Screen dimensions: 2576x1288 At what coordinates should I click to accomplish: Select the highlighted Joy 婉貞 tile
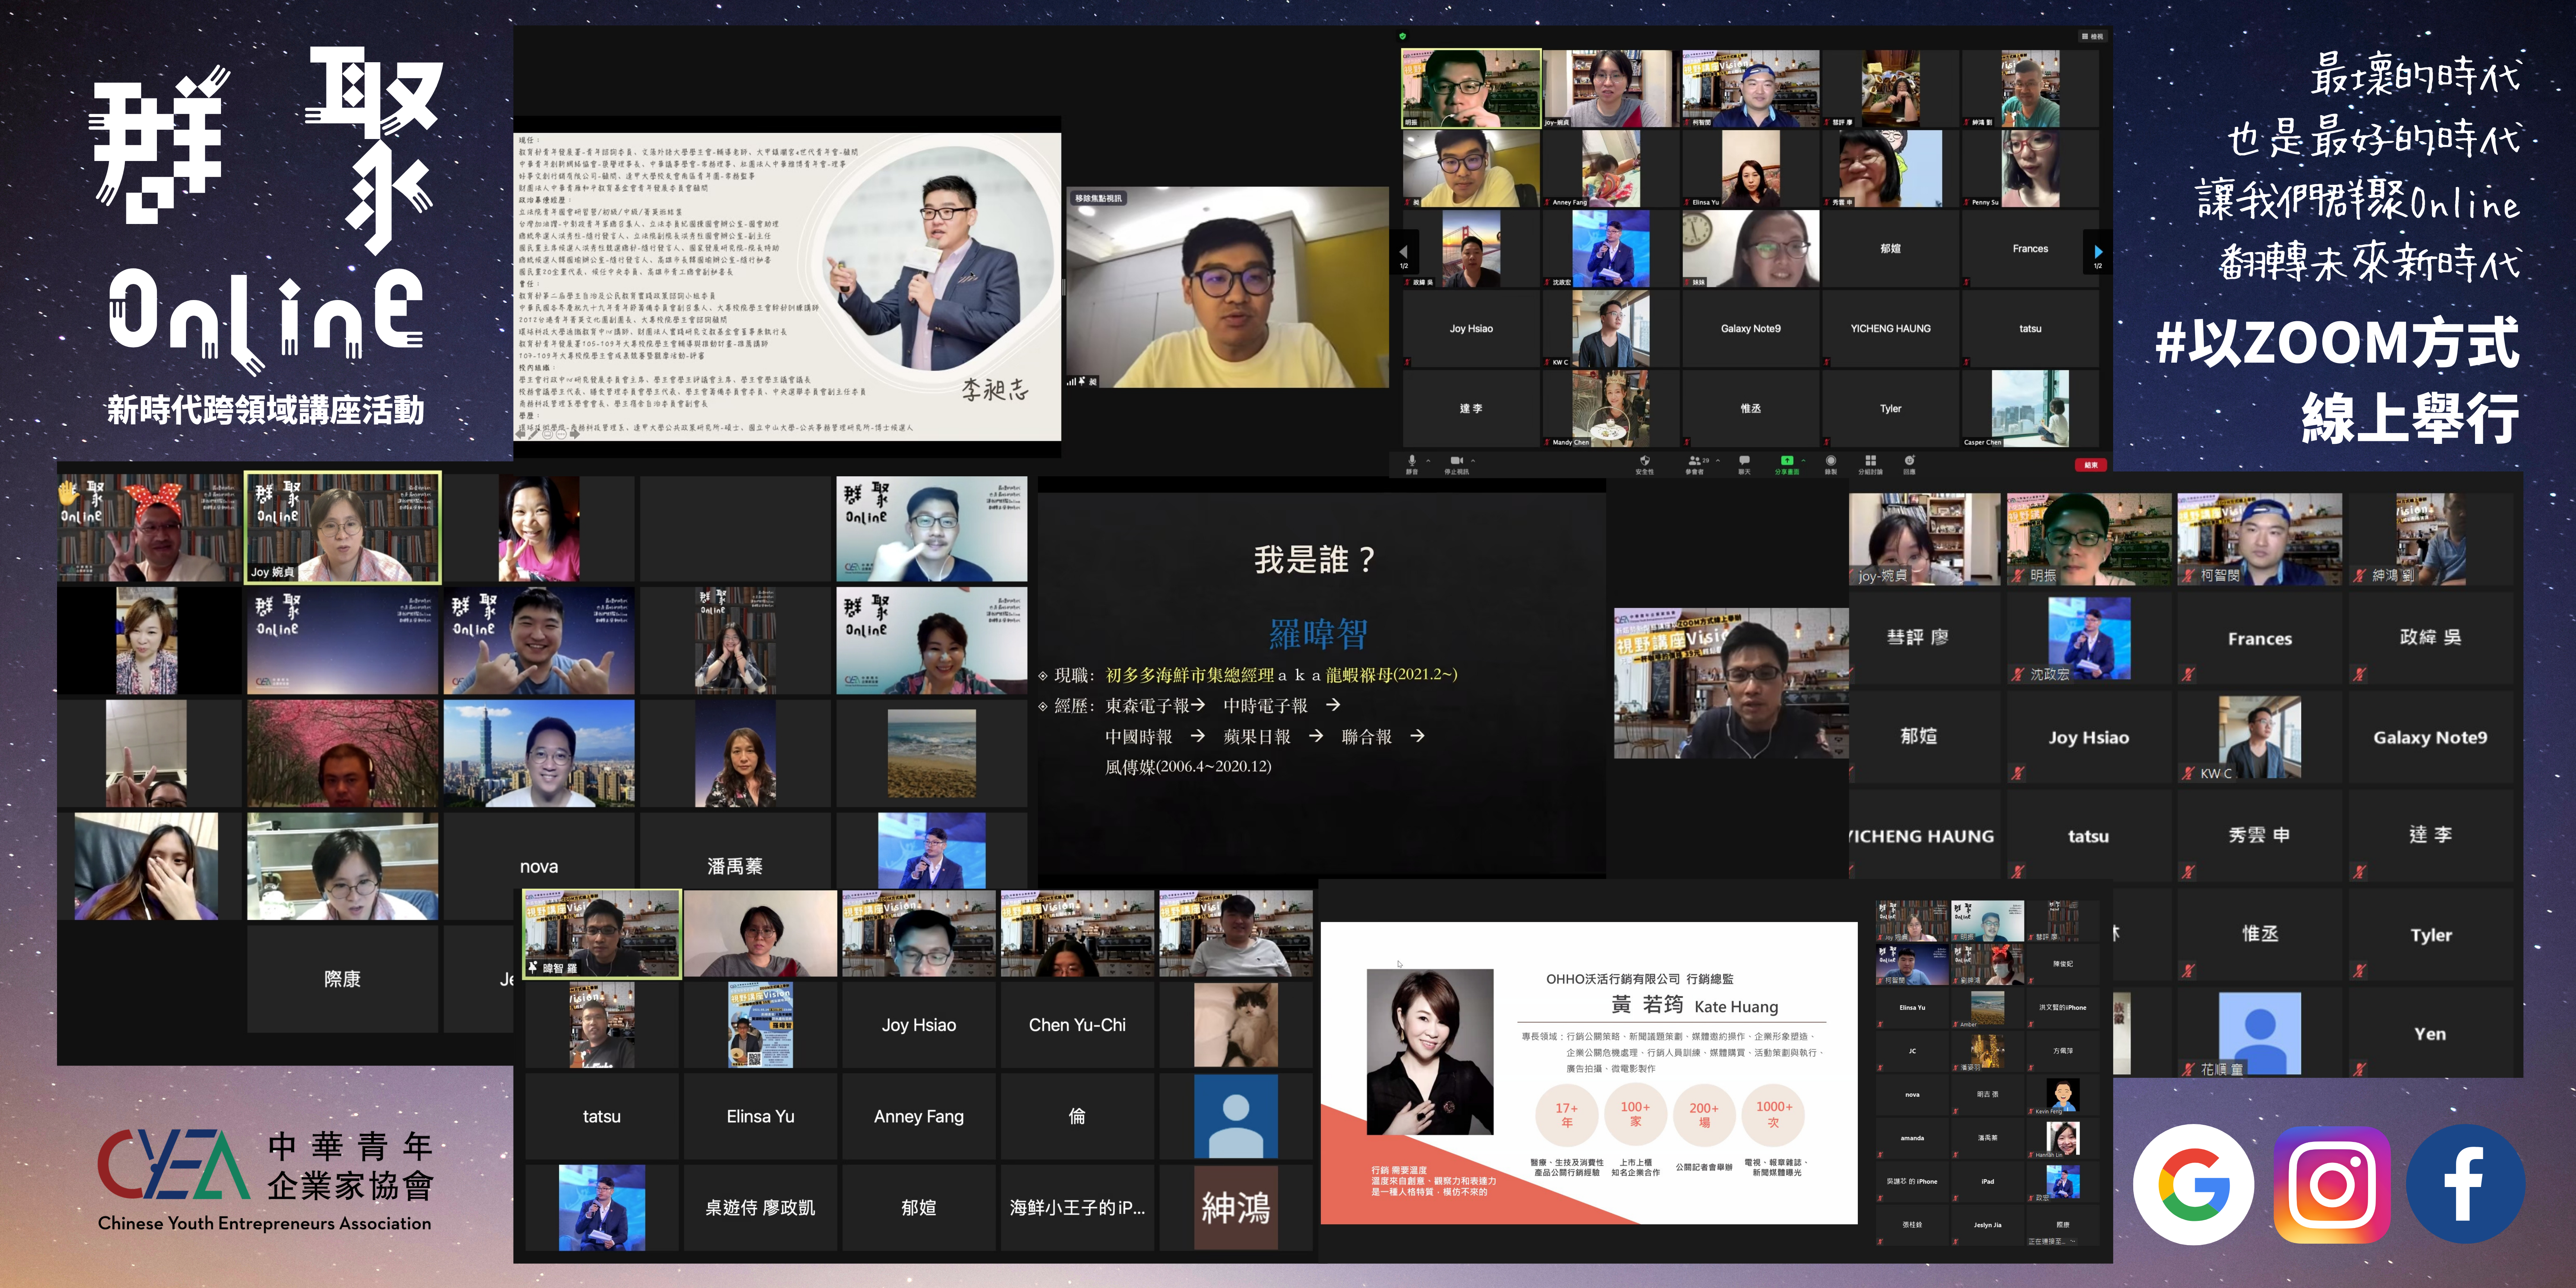[342, 528]
